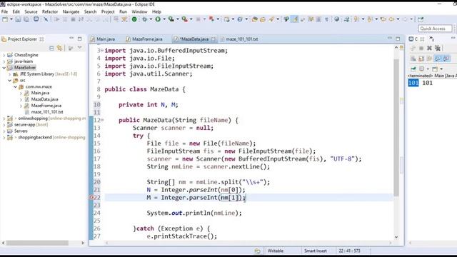Select maze_101_101.txt in Project Explorer

(47, 112)
